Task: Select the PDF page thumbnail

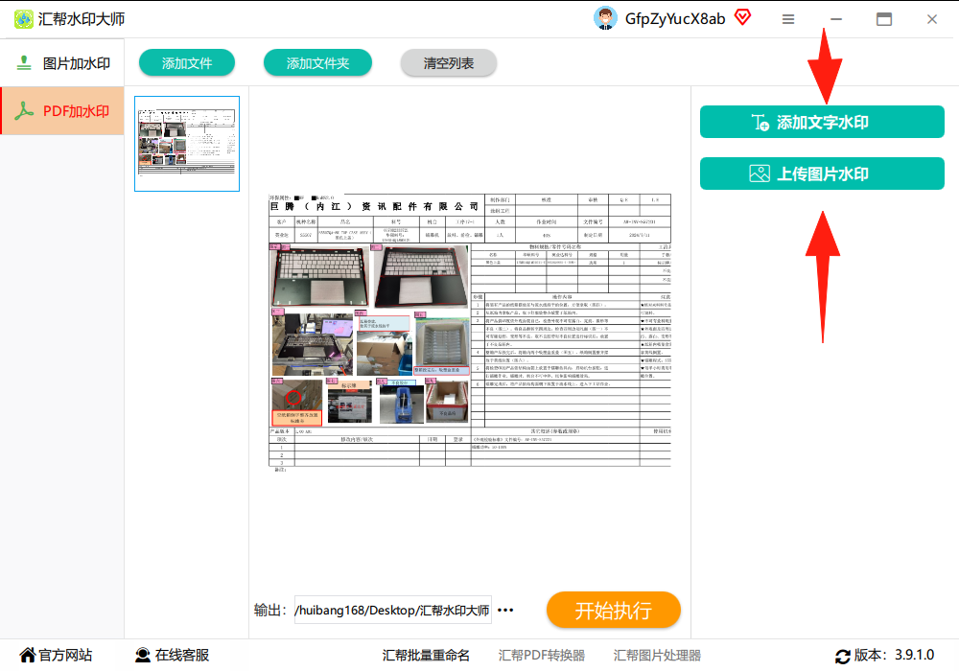Action: pos(187,144)
